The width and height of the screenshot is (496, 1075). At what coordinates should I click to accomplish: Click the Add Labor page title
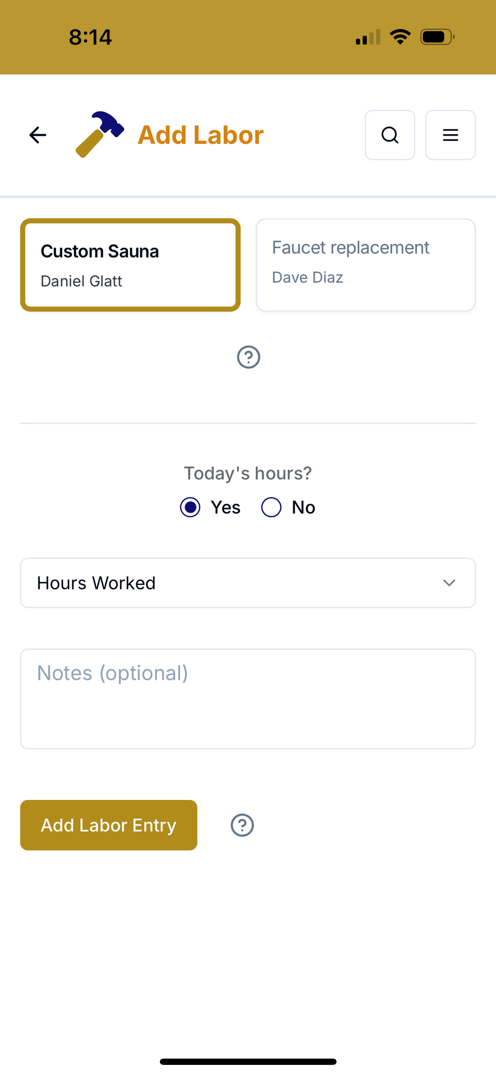201,135
